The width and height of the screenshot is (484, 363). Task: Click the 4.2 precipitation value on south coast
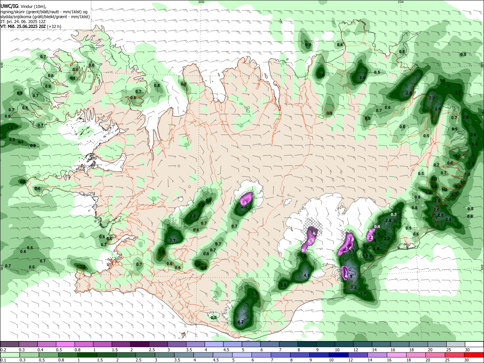[x=240, y=322]
